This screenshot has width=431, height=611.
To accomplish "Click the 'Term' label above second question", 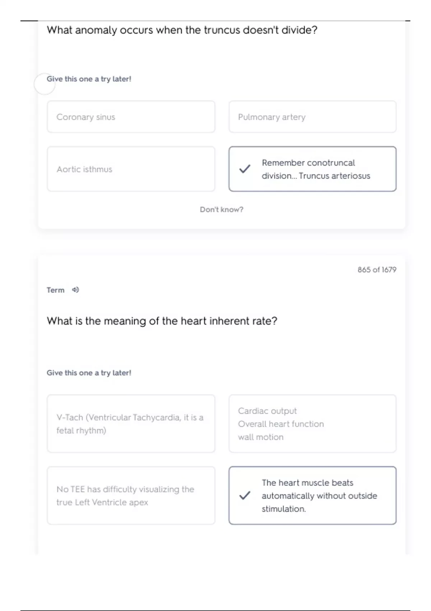I will coord(55,290).
